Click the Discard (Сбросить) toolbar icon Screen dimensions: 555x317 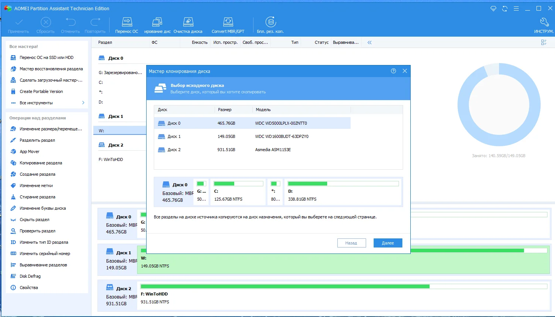tap(46, 22)
